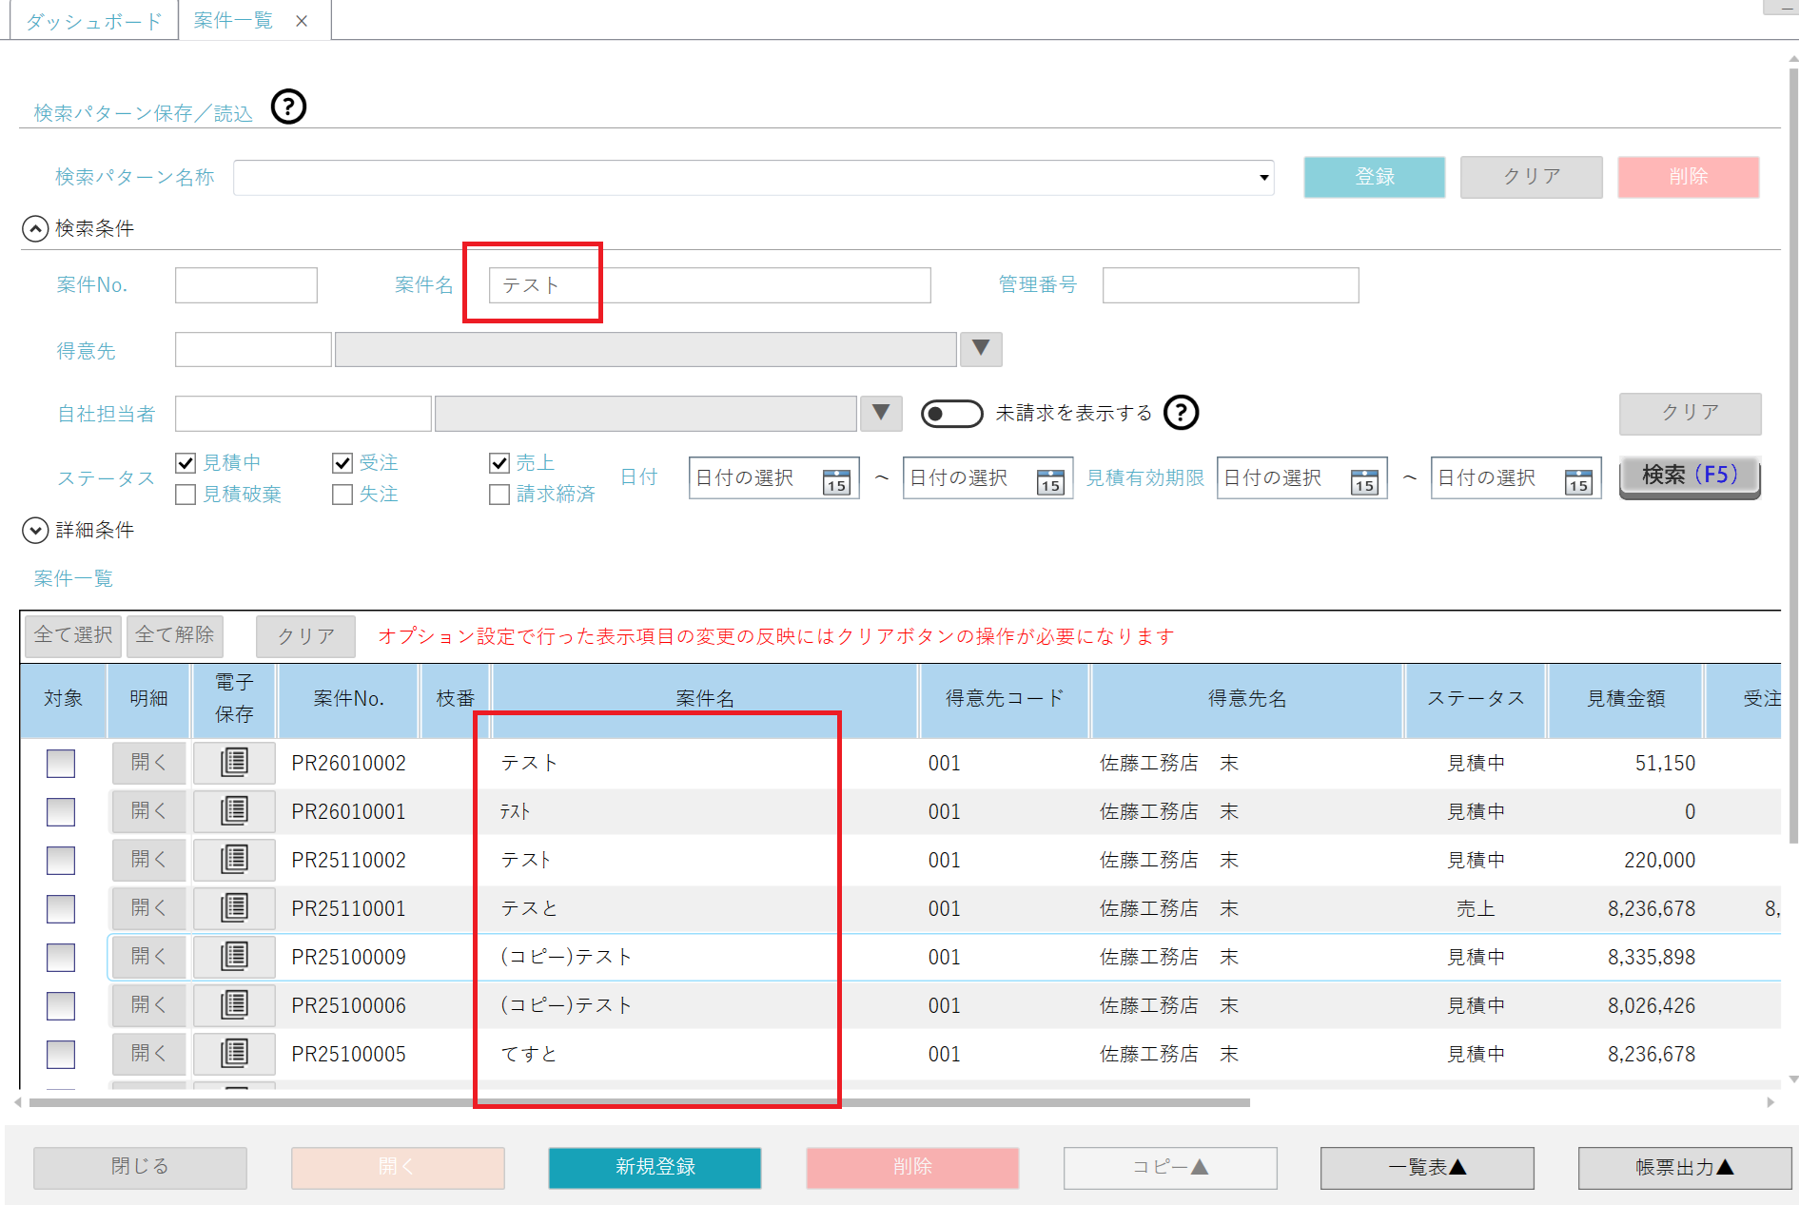Image resolution: width=1799 pixels, height=1205 pixels.
Task: Switch to the ダッシュボード tab
Action: [93, 21]
